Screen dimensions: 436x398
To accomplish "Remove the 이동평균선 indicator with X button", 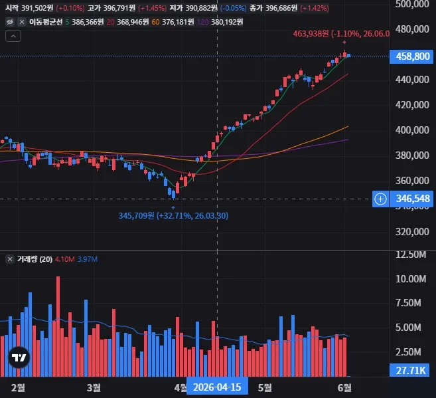I will (22, 22).
